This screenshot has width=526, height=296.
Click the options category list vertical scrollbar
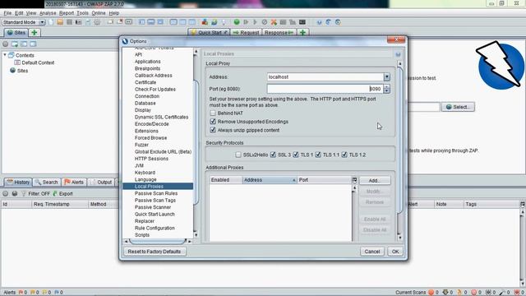[x=196, y=142]
